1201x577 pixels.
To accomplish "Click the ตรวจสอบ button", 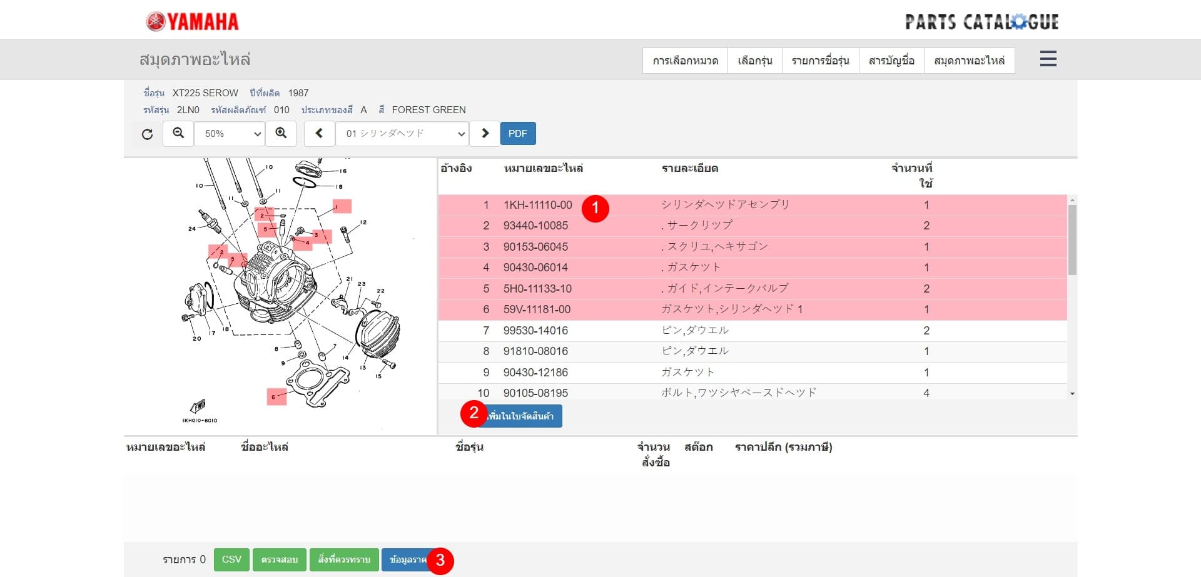I will pyautogui.click(x=279, y=559).
